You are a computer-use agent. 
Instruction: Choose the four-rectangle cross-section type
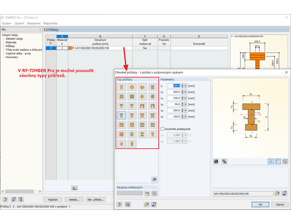point(132,96)
